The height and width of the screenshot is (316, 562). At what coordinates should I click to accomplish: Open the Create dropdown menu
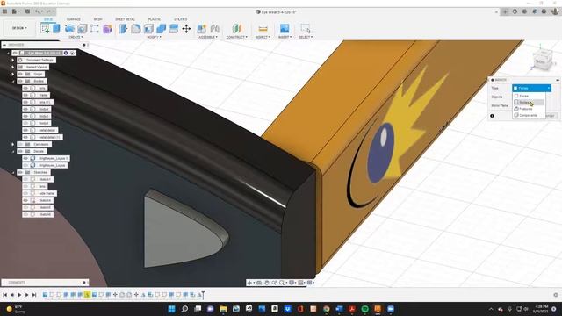(76, 37)
